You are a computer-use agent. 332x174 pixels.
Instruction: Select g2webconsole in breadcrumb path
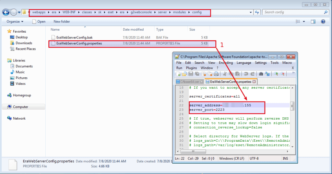coord(141,12)
